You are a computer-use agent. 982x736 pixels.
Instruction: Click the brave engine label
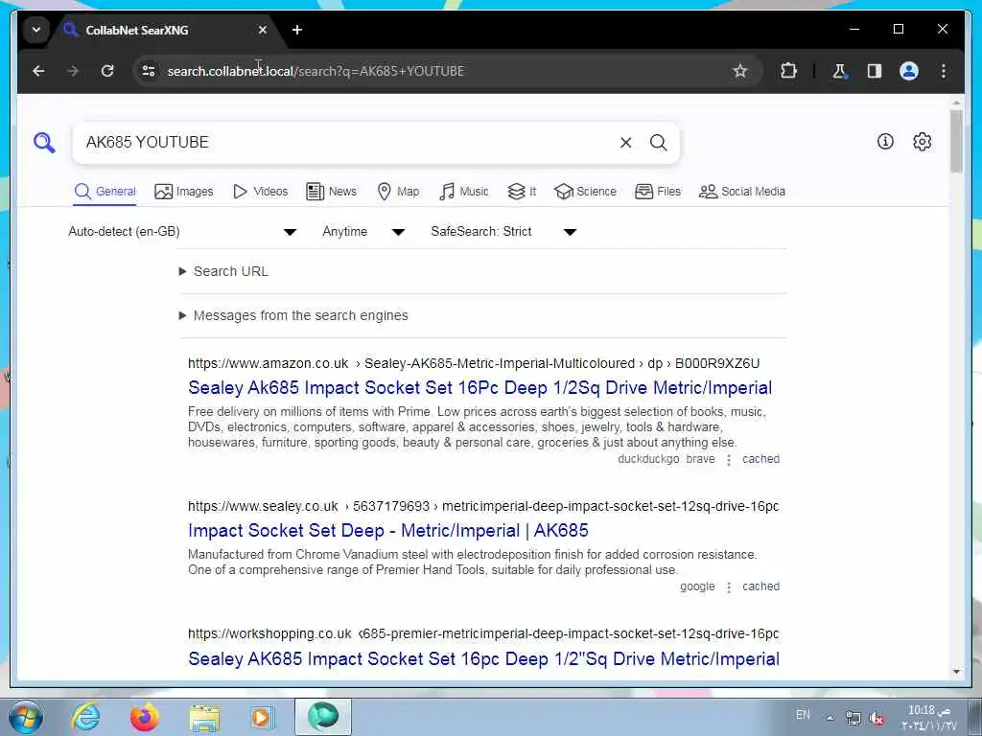pyautogui.click(x=700, y=459)
